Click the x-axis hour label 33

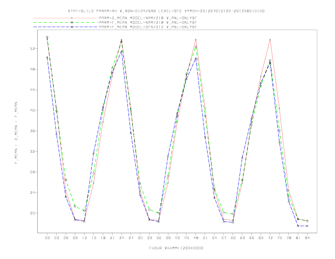tap(149, 238)
